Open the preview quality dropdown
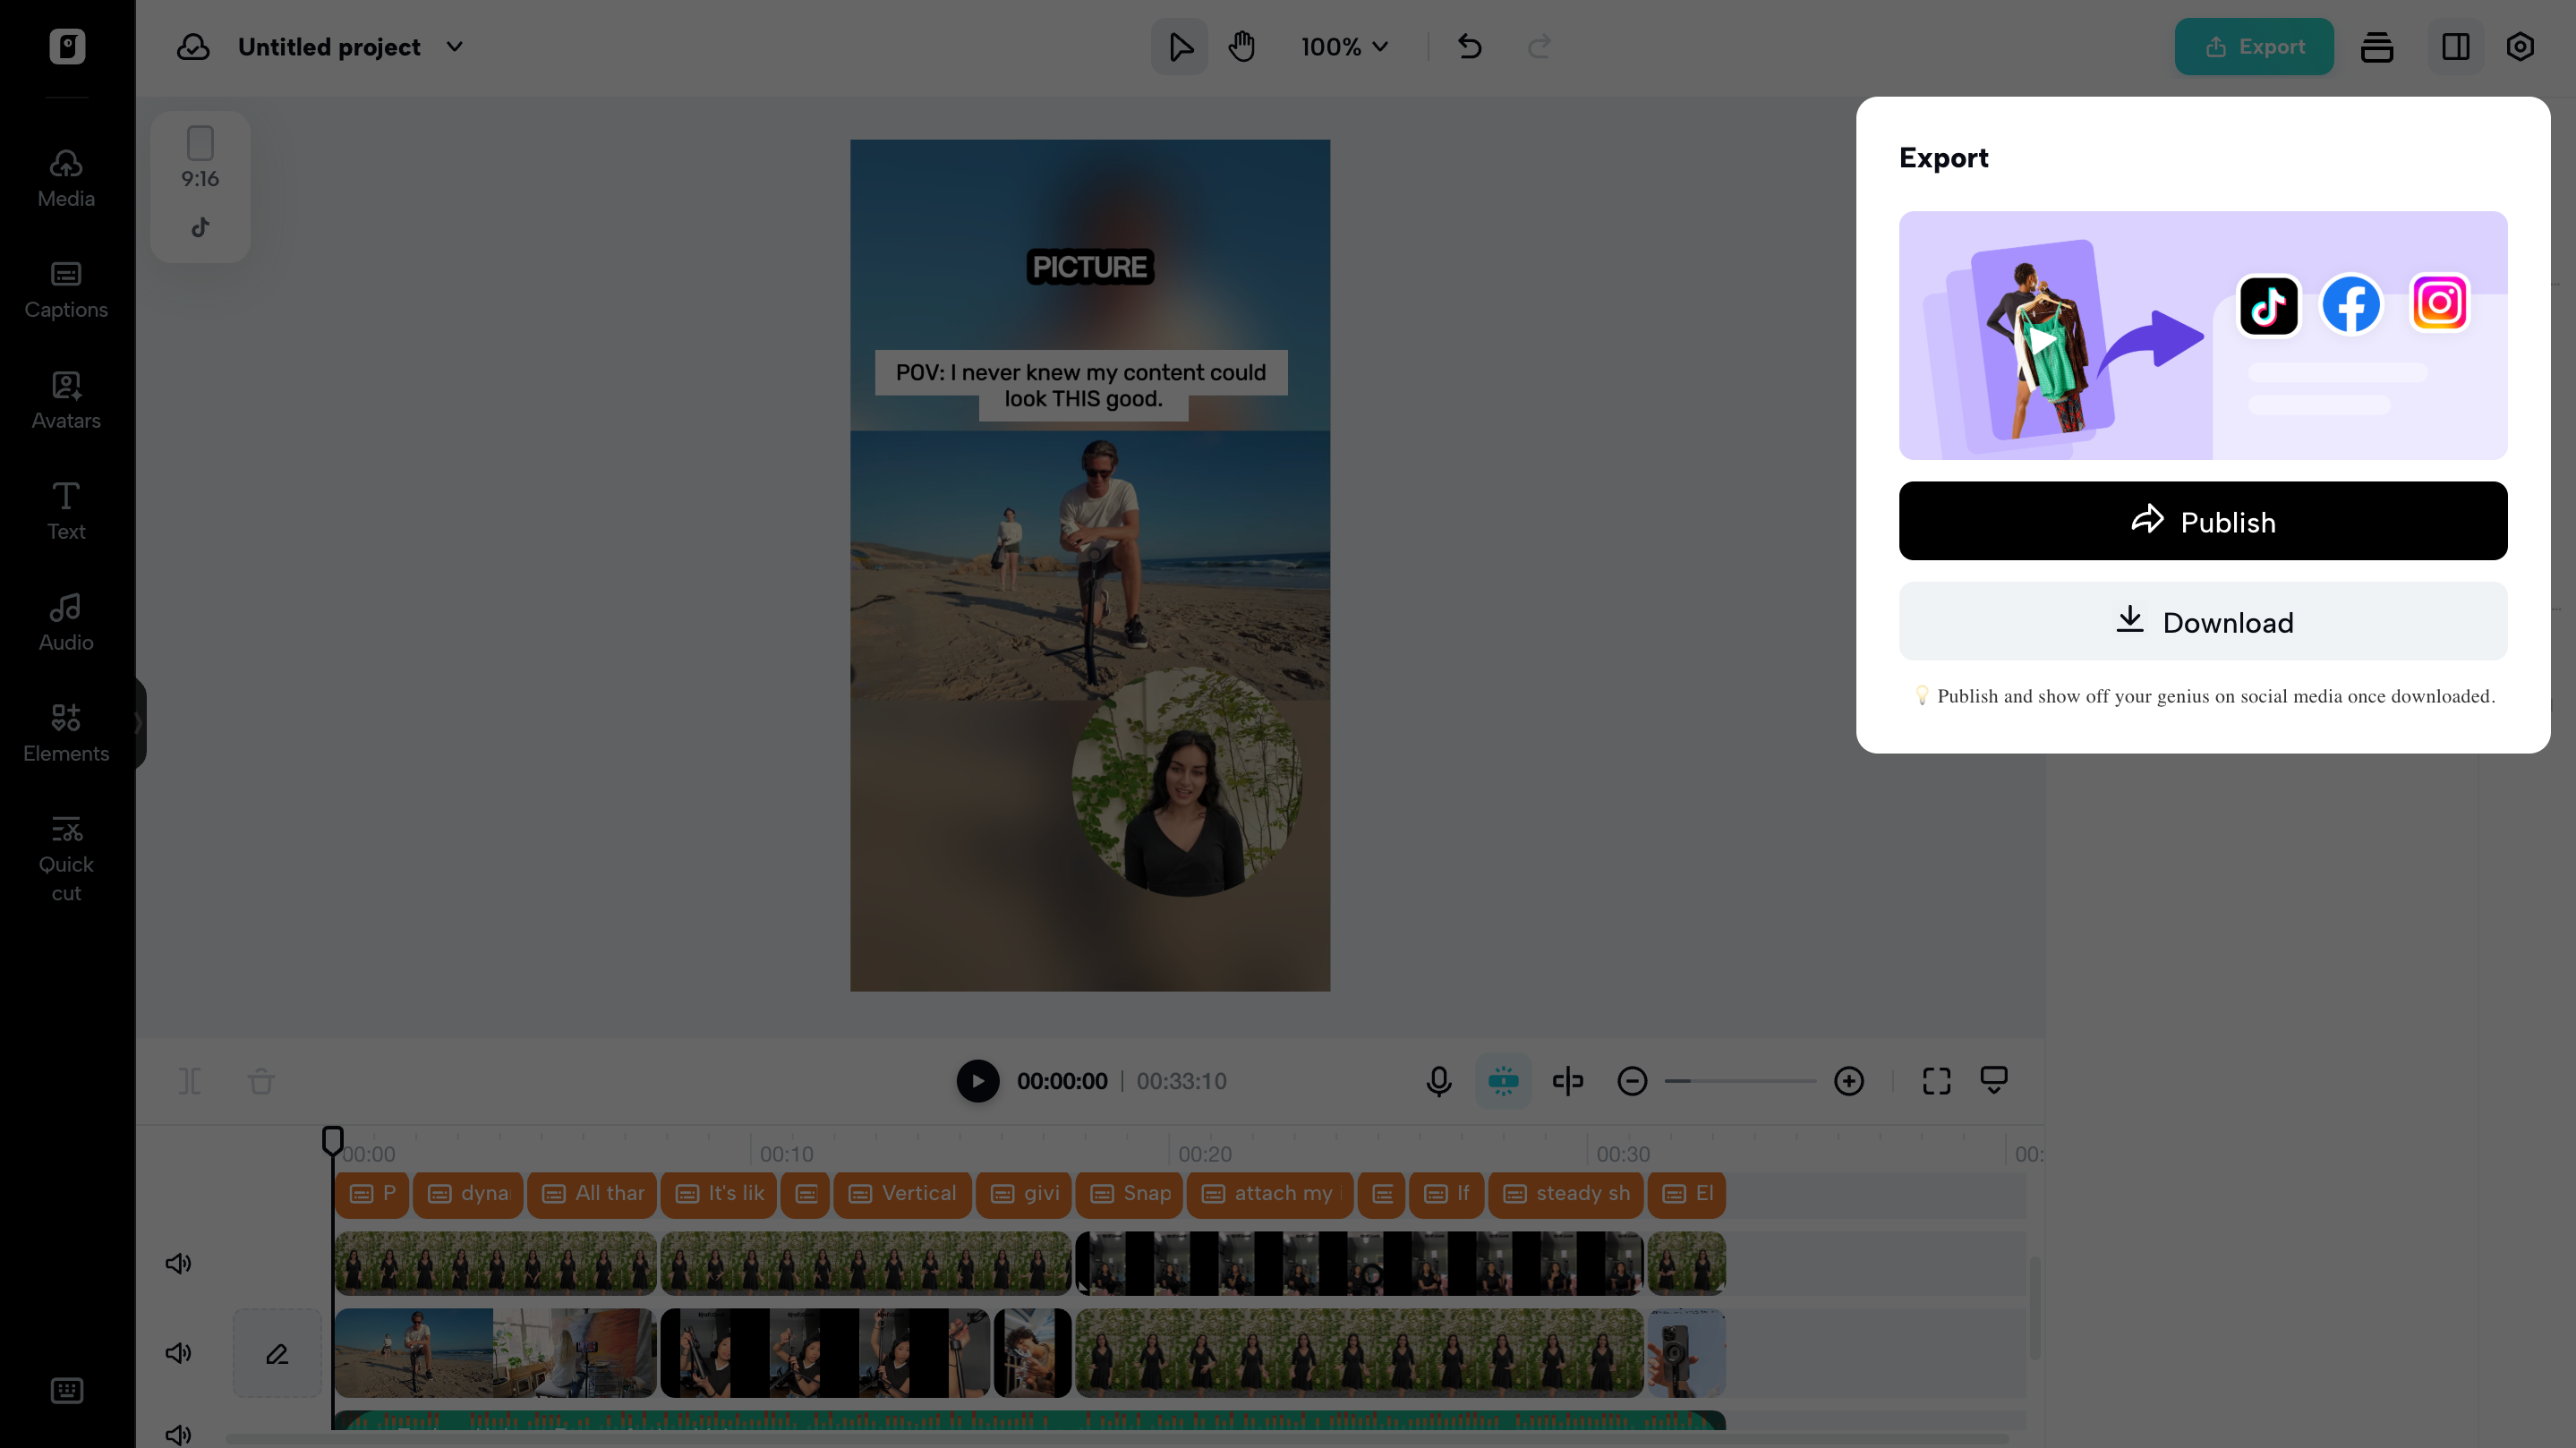This screenshot has height=1448, width=2576. [x=1994, y=1081]
